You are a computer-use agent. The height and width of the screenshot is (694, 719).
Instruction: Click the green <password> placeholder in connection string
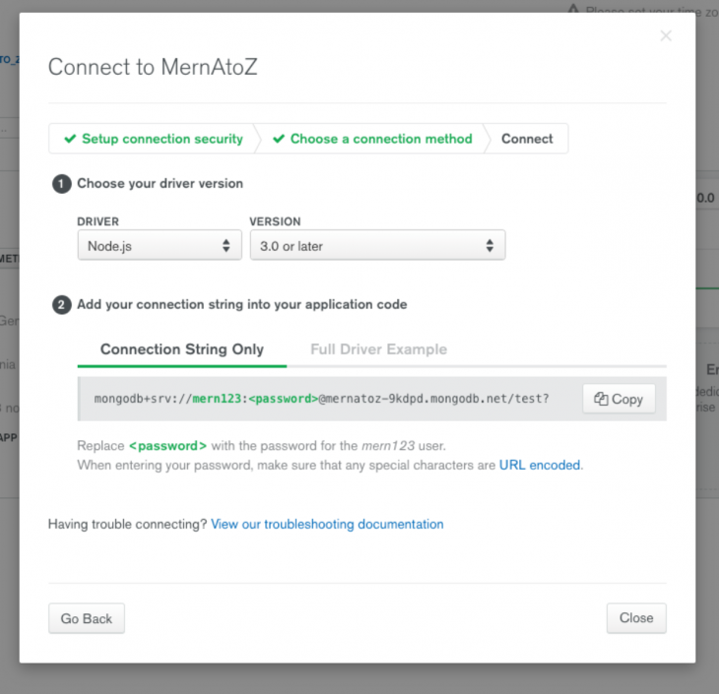click(x=281, y=399)
